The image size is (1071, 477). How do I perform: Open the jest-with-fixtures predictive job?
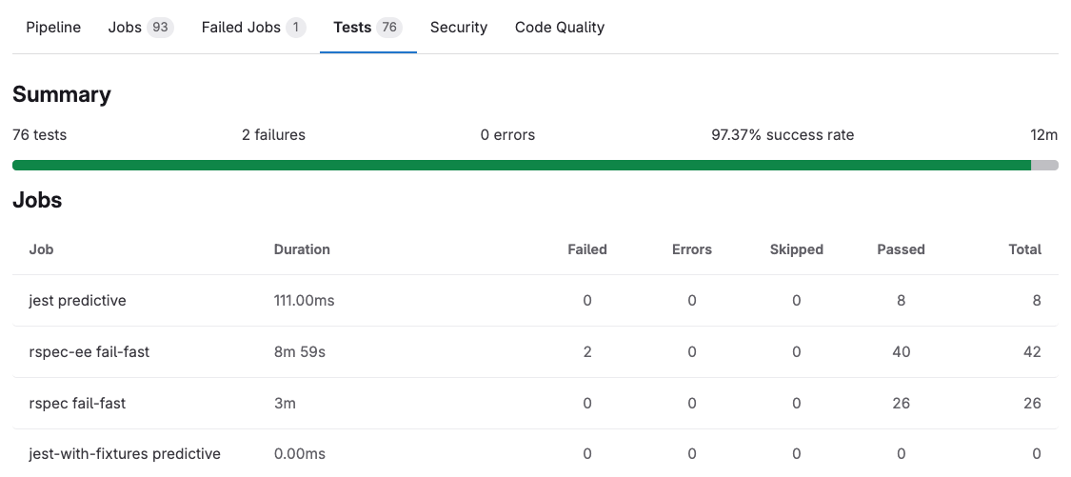click(125, 454)
